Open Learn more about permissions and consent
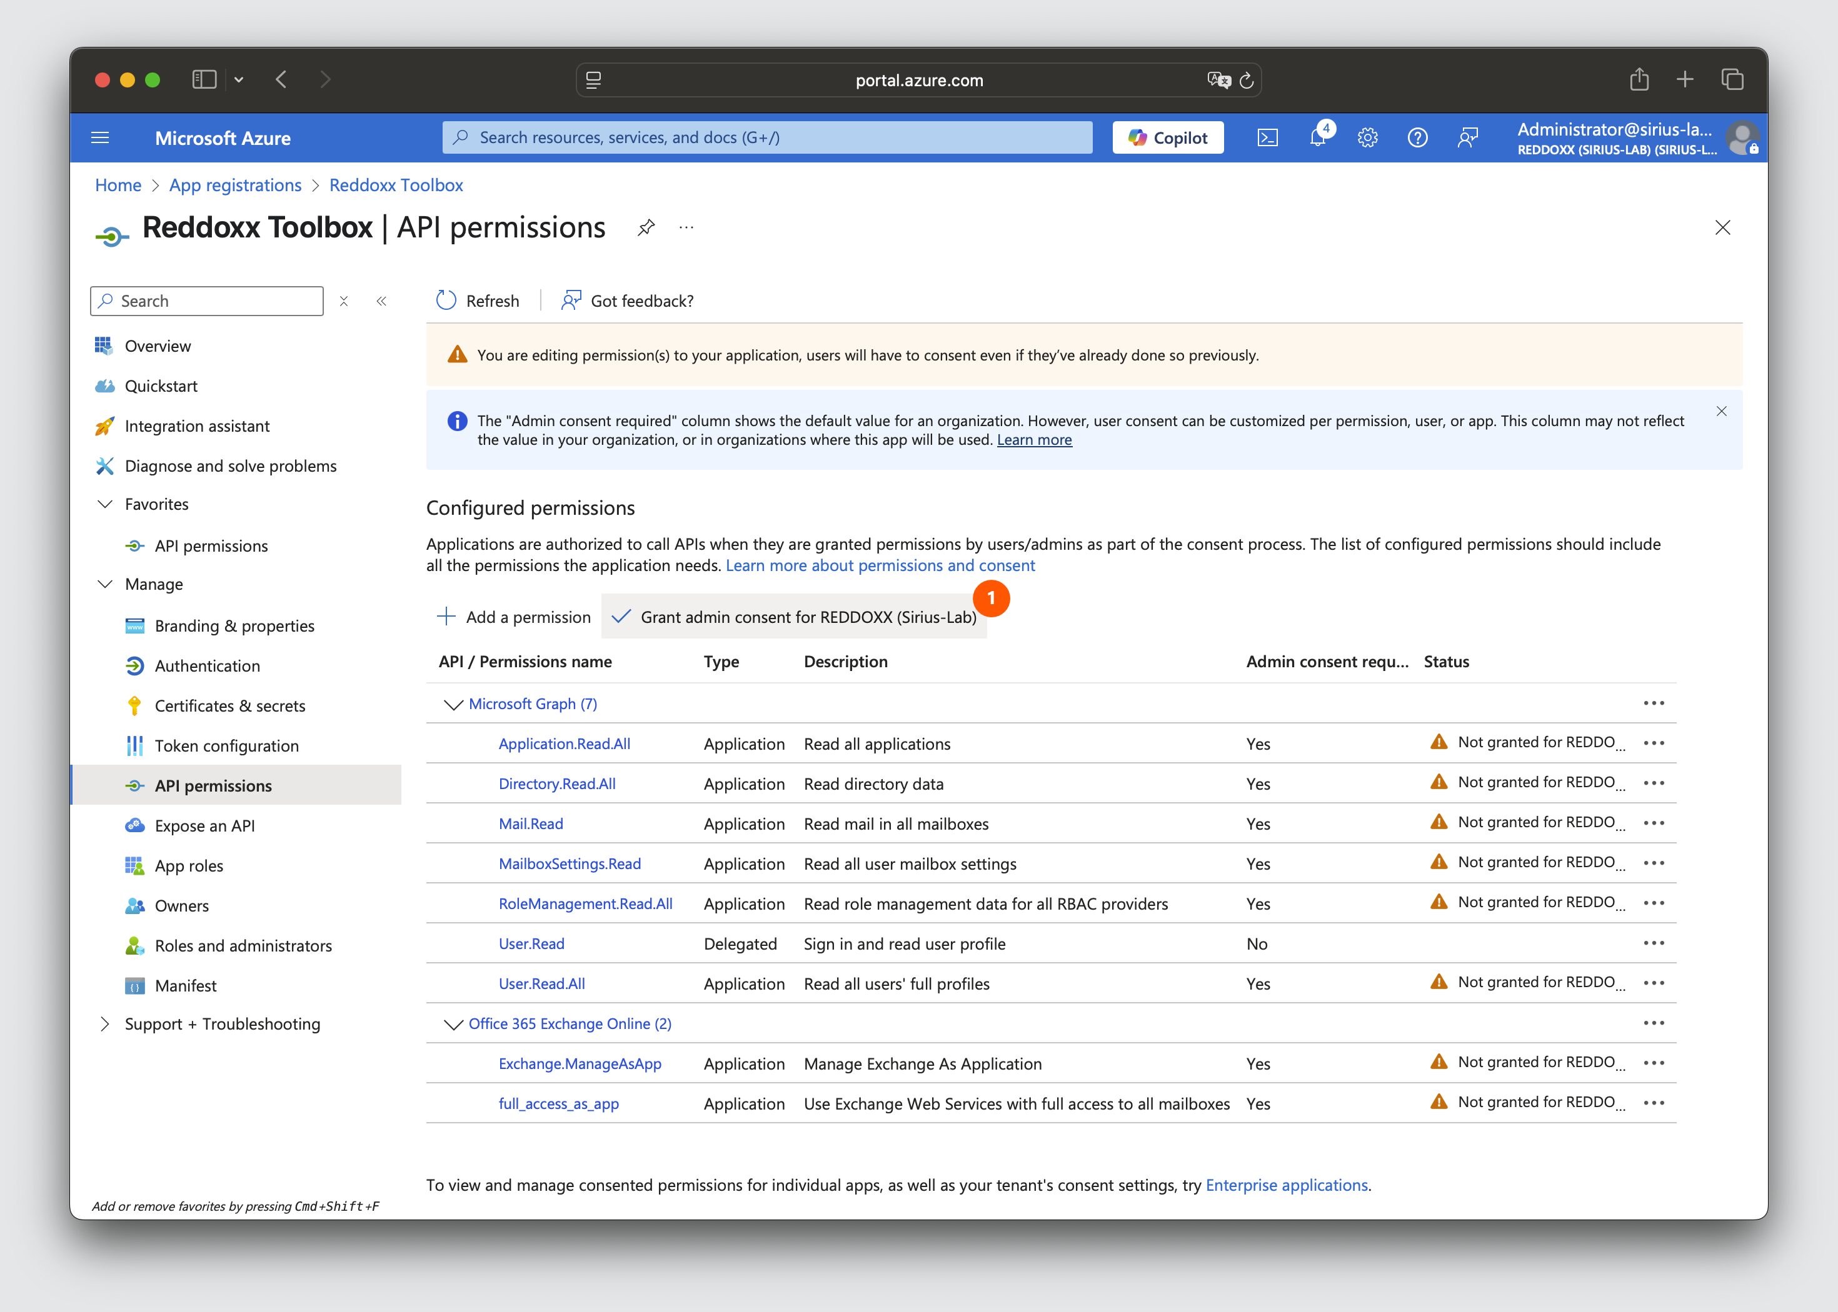The width and height of the screenshot is (1838, 1312). coord(880,565)
